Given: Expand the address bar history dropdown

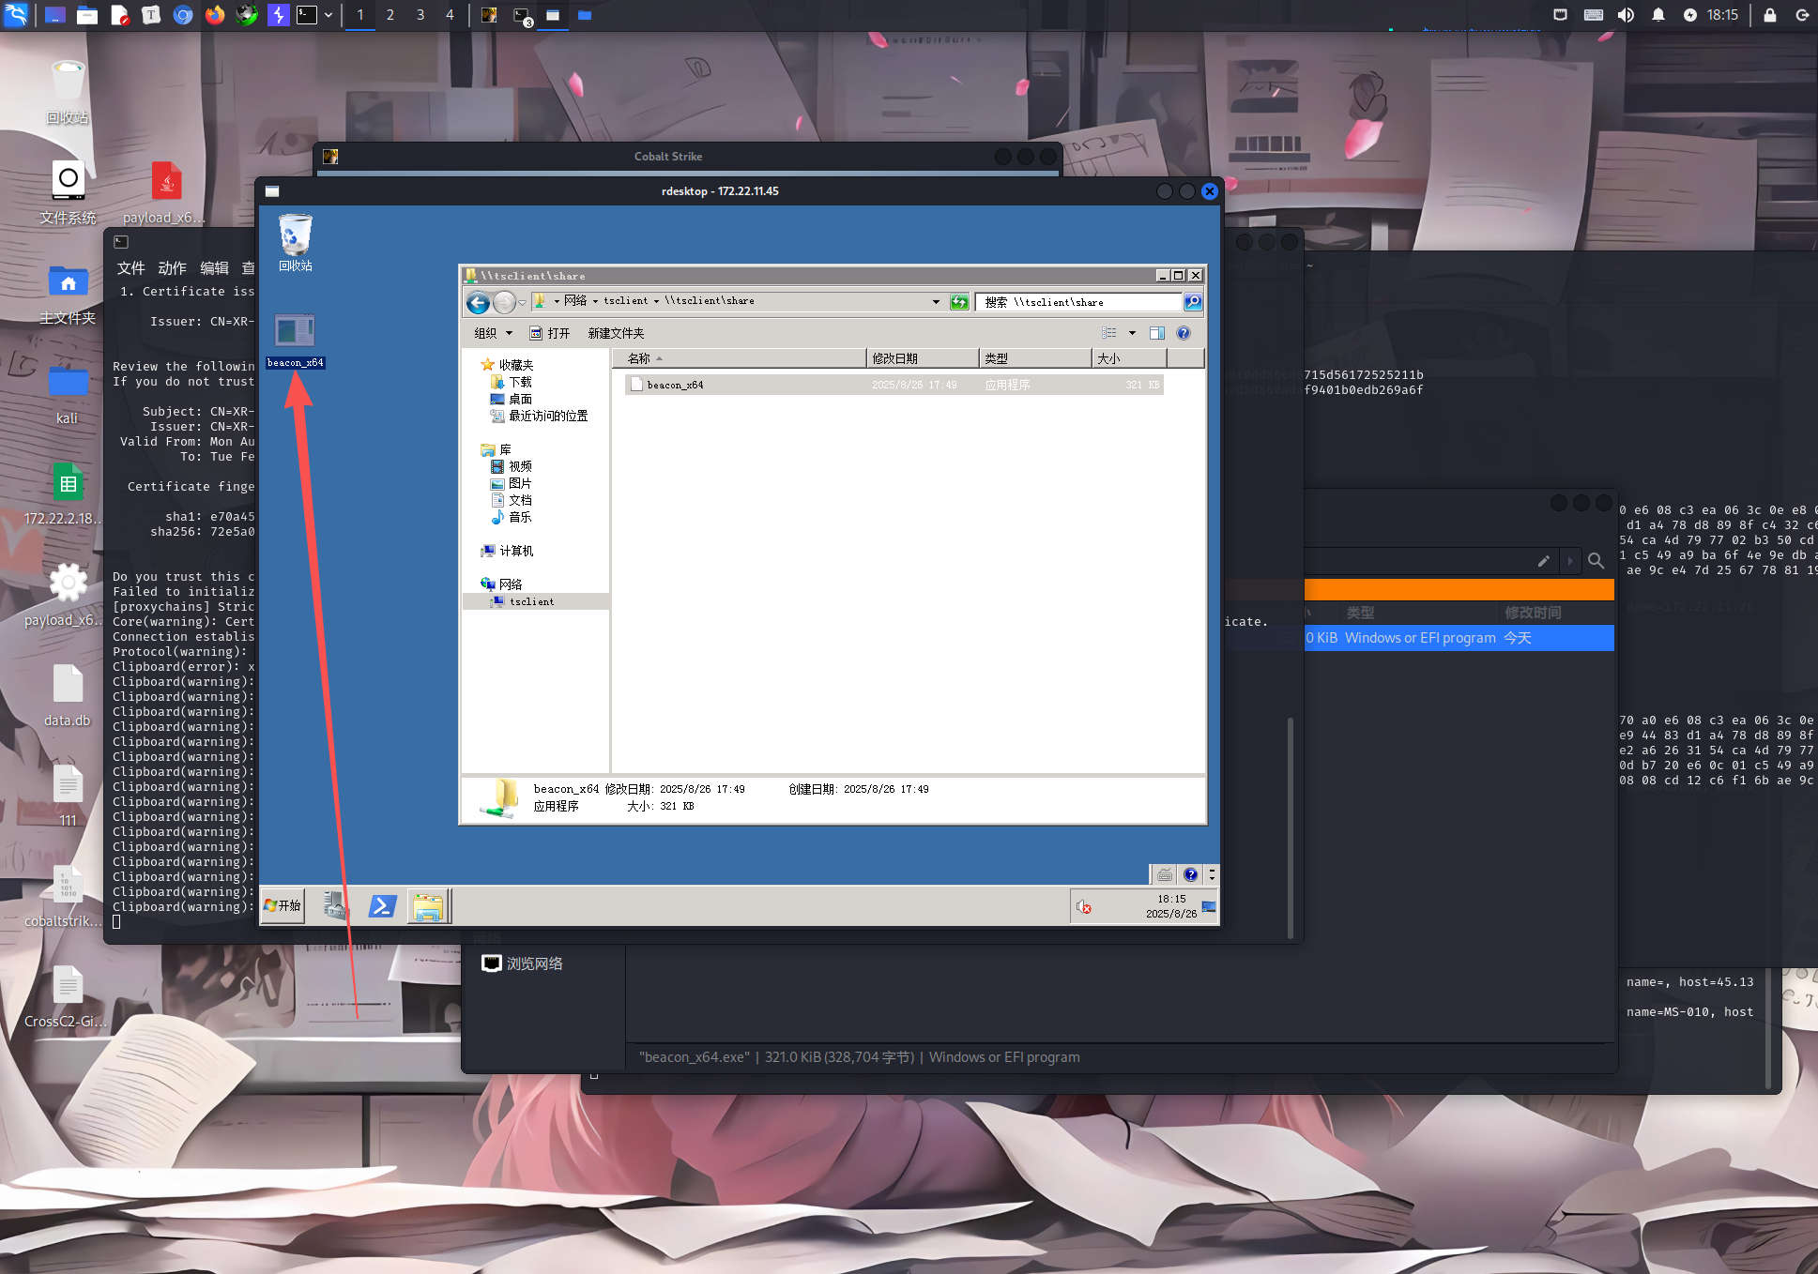Looking at the screenshot, I should pyautogui.click(x=936, y=302).
